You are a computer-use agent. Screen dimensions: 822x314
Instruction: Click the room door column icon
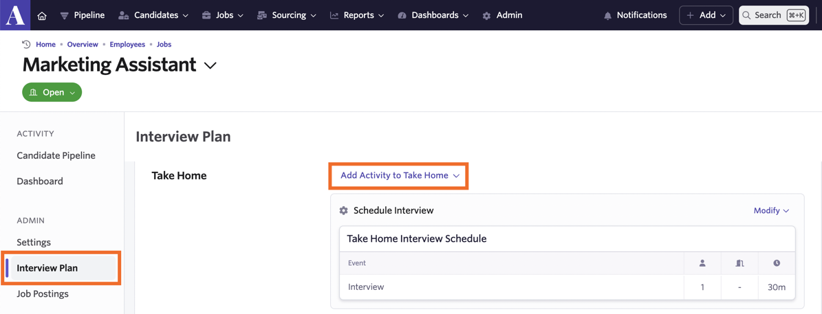(x=739, y=263)
